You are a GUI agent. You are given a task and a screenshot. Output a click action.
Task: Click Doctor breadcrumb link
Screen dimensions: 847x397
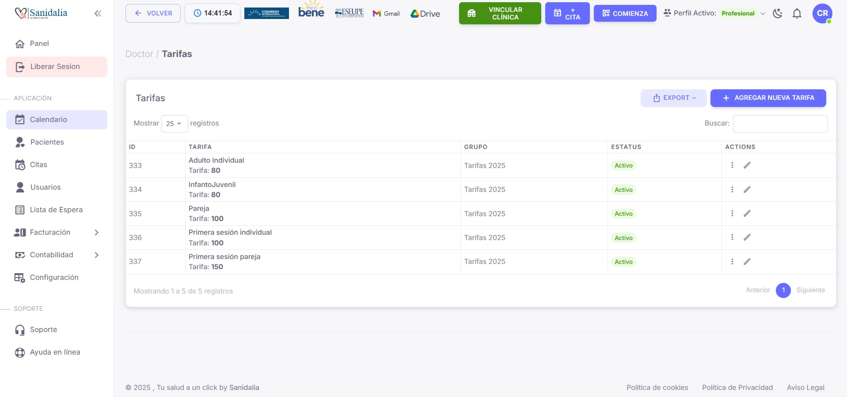coord(139,54)
